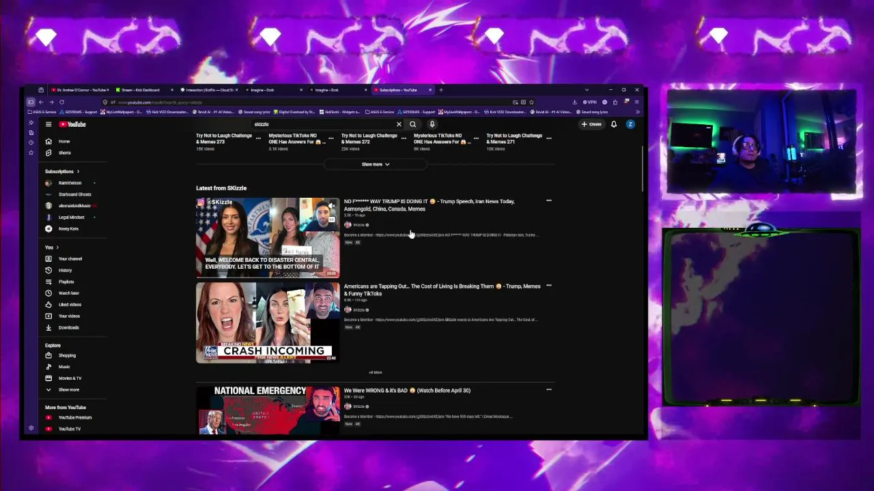Open the YouTube hamburger guide menu

48,124
